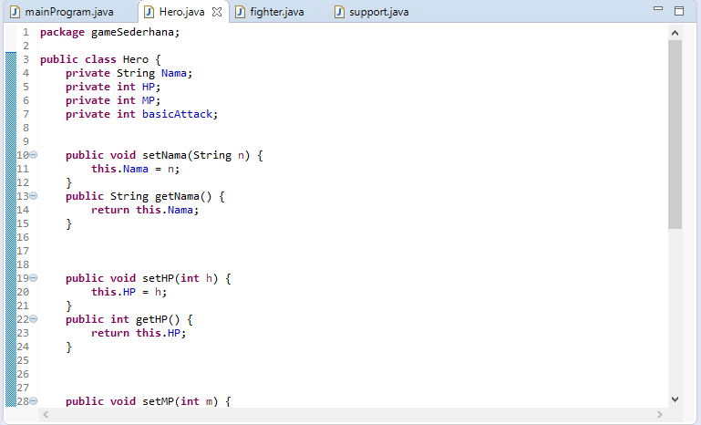This screenshot has width=701, height=425.
Task: Collapse the setNama method at line 10
Action: pyautogui.click(x=34, y=155)
